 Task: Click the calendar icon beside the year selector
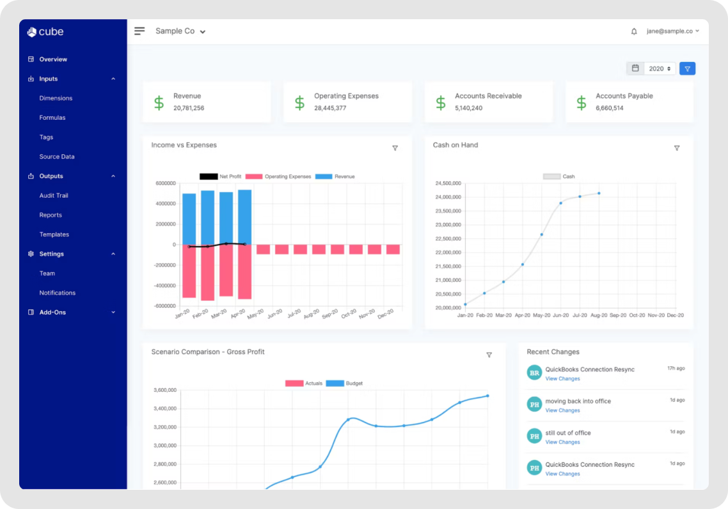(x=635, y=68)
